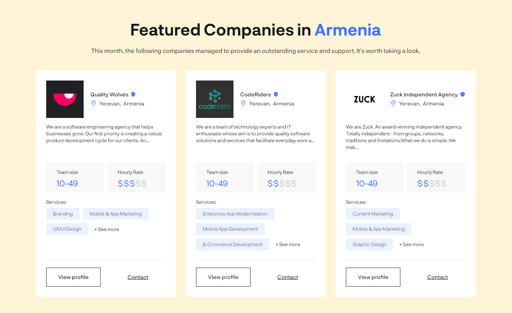Screen dimensions: 512x313
Task: Click the verified badge for Zuck Independent Agency
Action: click(462, 94)
